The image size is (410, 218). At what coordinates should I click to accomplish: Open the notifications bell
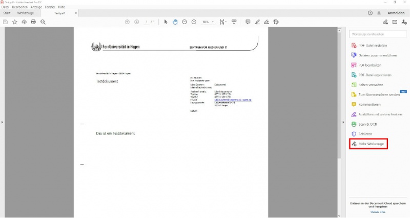click(379, 13)
